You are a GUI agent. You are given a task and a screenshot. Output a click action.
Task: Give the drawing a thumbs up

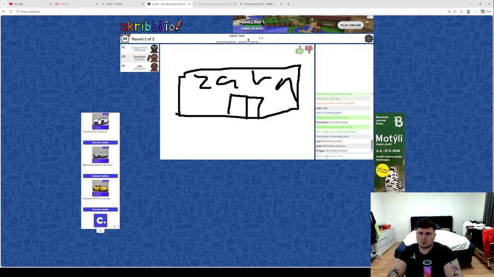click(x=299, y=50)
